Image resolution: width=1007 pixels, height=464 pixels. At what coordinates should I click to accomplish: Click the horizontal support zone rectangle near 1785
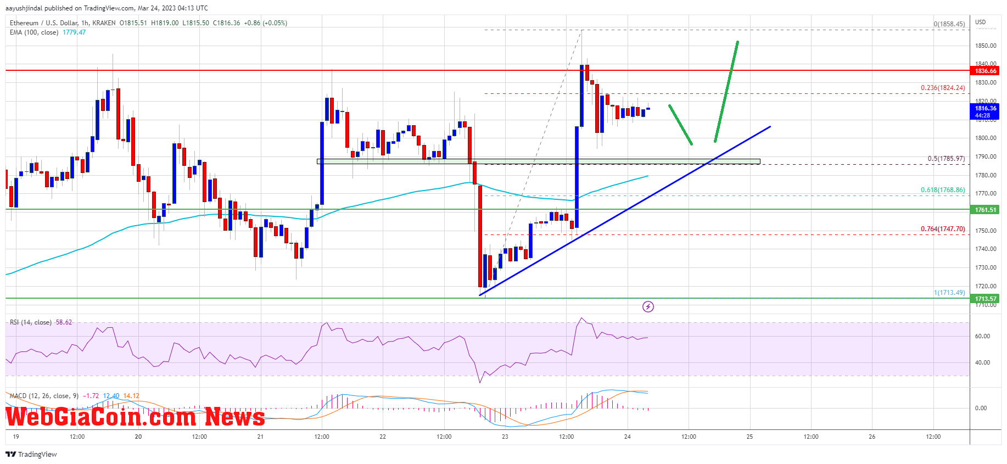point(539,161)
